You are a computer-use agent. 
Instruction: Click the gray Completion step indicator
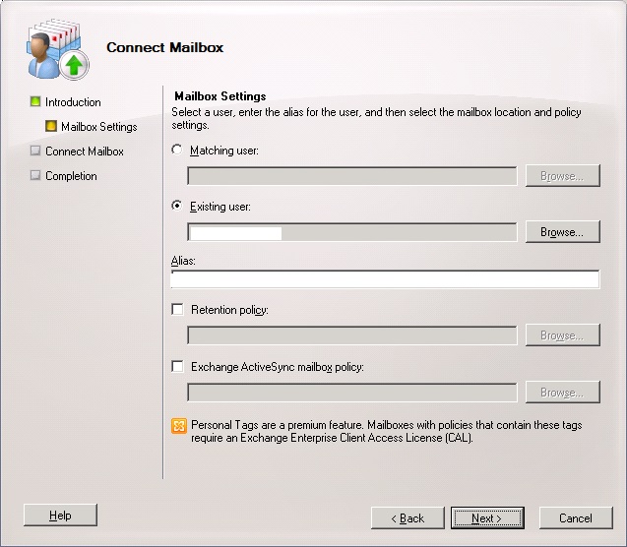click(x=35, y=175)
